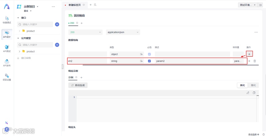Delete the param2 row with the trash icon

(x=255, y=61)
